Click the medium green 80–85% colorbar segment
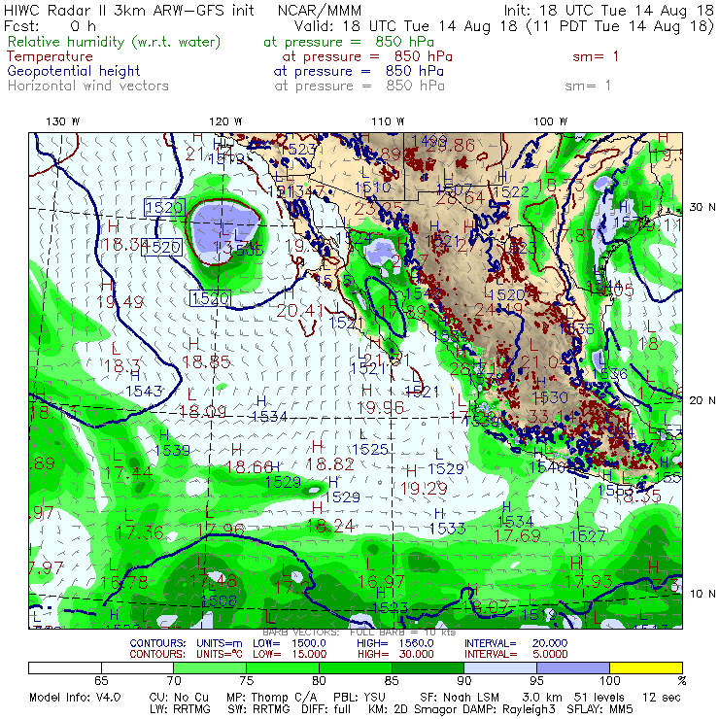This screenshot has width=719, height=719. [x=356, y=668]
